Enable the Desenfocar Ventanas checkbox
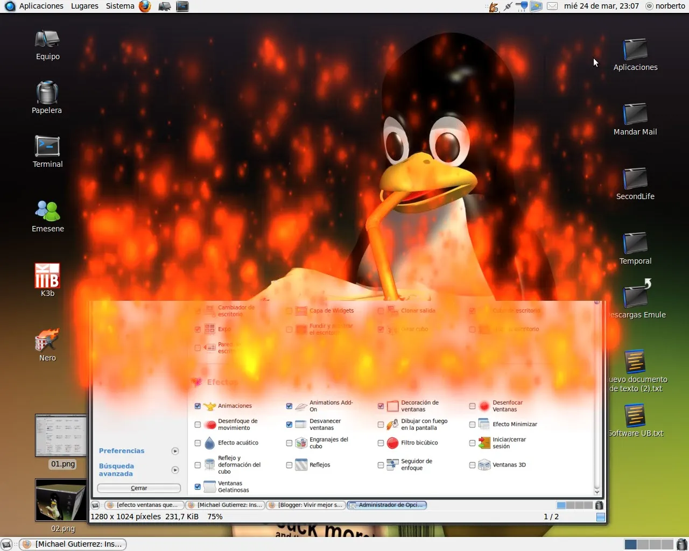This screenshot has height=551, width=689. [472, 406]
